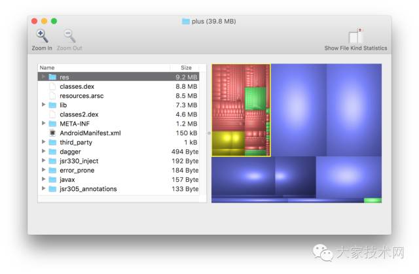Click the dagger folder icon

52,152
